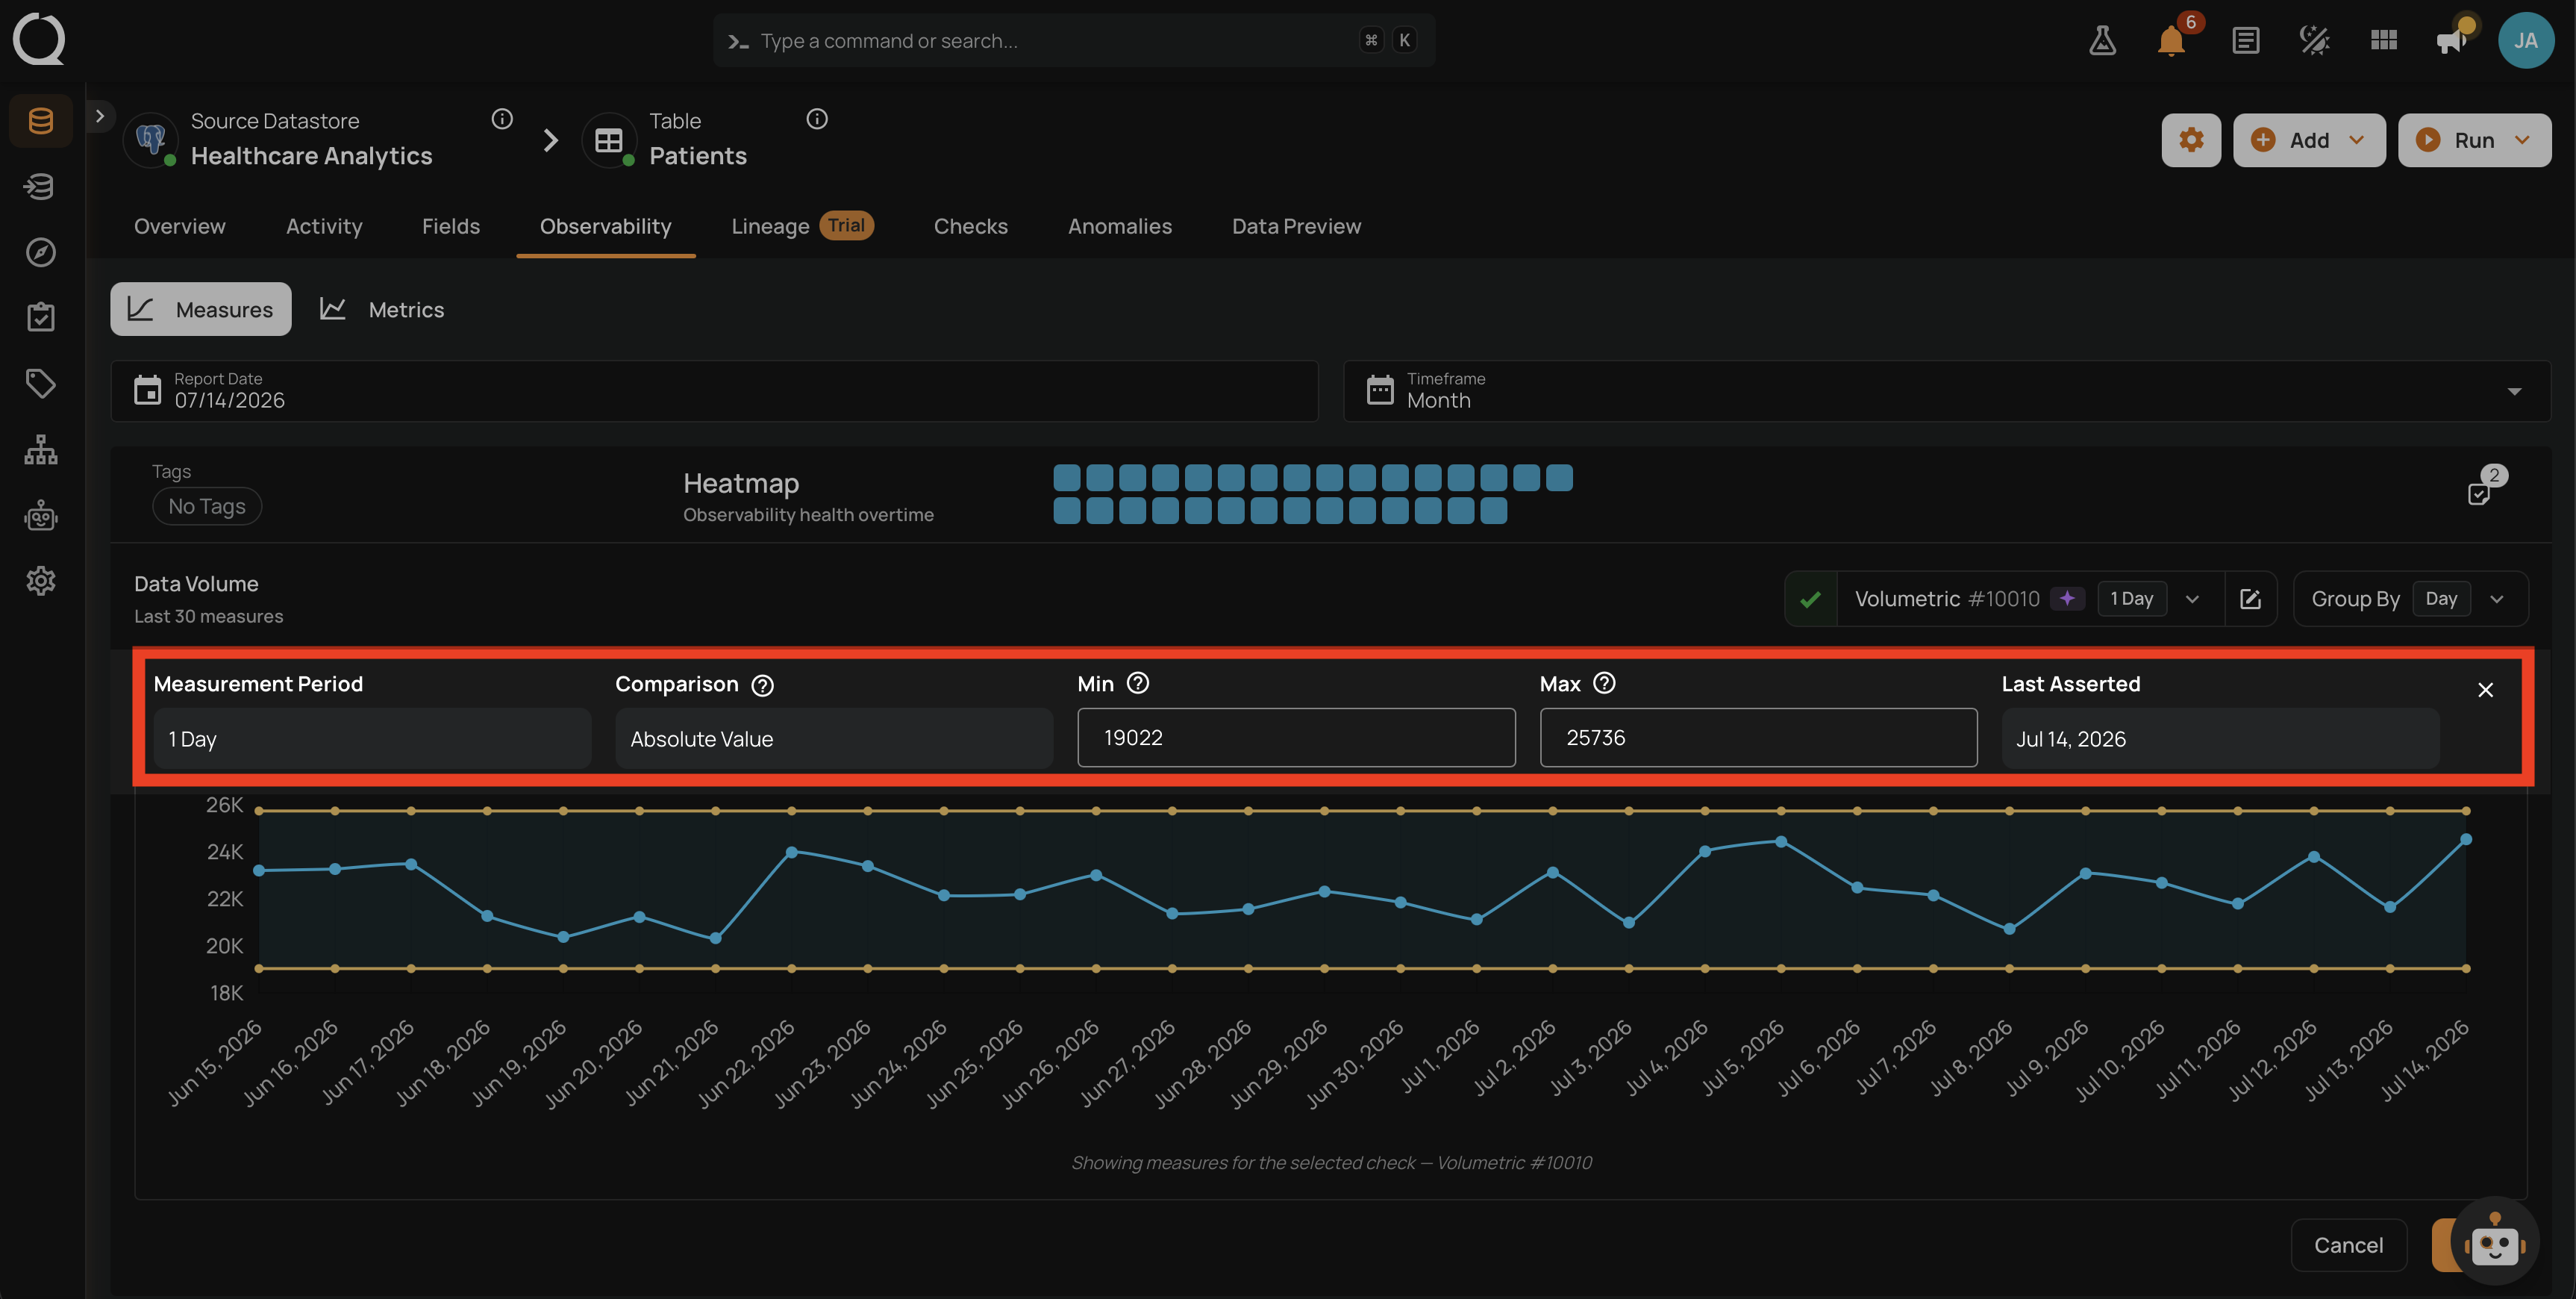Open the apps grid icon
Viewport: 2576px width, 1299px height.
2384,41
